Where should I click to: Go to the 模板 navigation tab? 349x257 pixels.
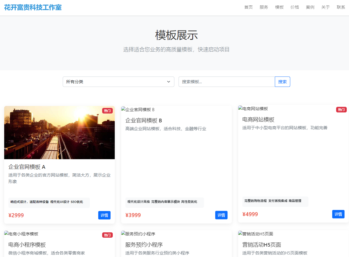click(x=279, y=7)
